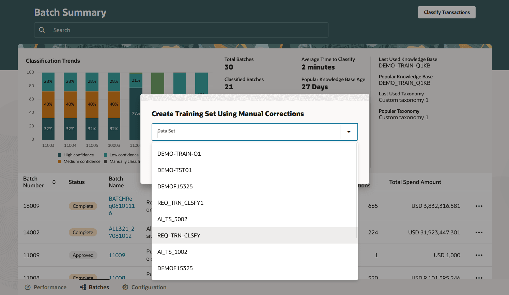Toggle the Low confidence legend entry

(106, 155)
